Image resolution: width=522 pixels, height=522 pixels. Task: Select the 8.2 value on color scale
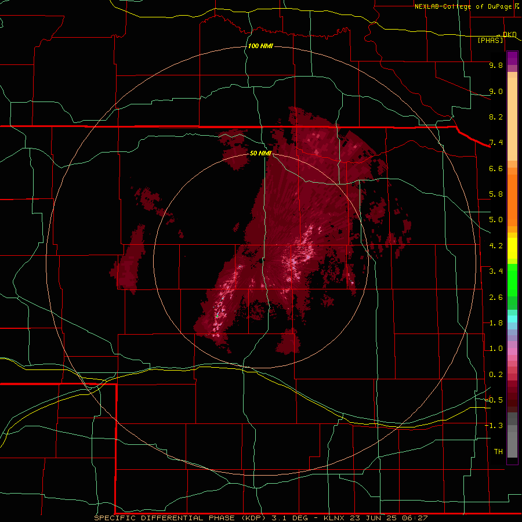[496, 117]
